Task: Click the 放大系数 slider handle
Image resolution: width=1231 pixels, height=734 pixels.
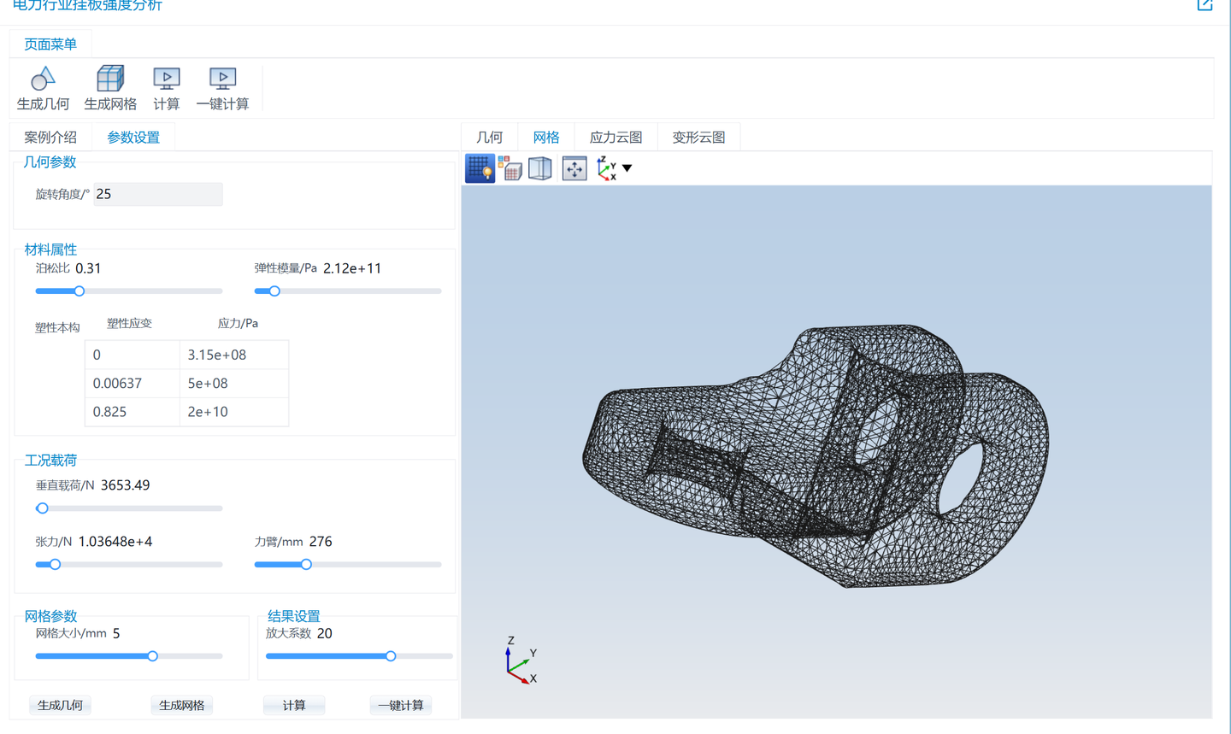Action: coord(391,656)
